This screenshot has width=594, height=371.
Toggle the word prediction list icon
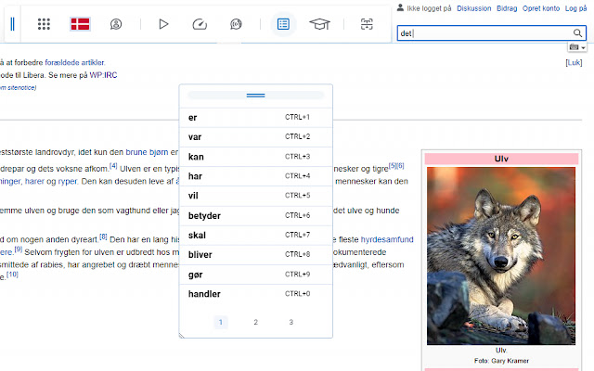click(x=283, y=24)
